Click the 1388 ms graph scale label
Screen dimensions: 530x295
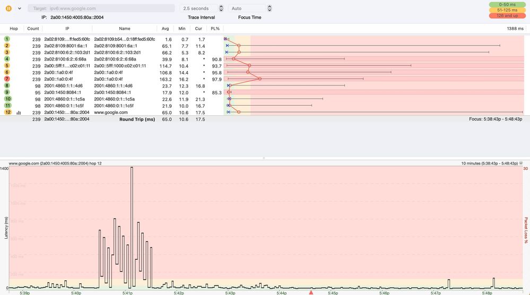[515, 29]
